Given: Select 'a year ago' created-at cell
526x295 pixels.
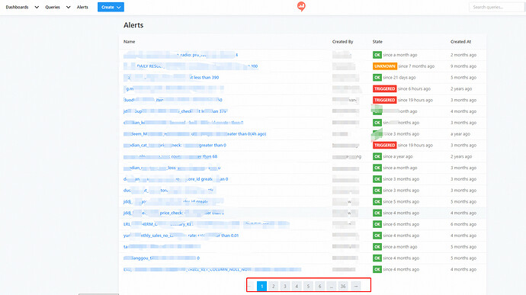Looking at the screenshot, I should (460, 134).
